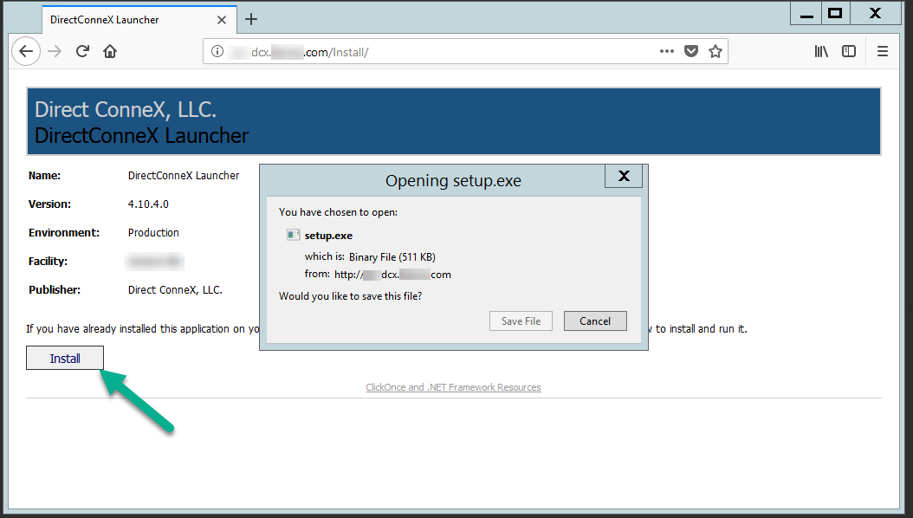Open a new tab with plus
The image size is (913, 518).
click(251, 19)
